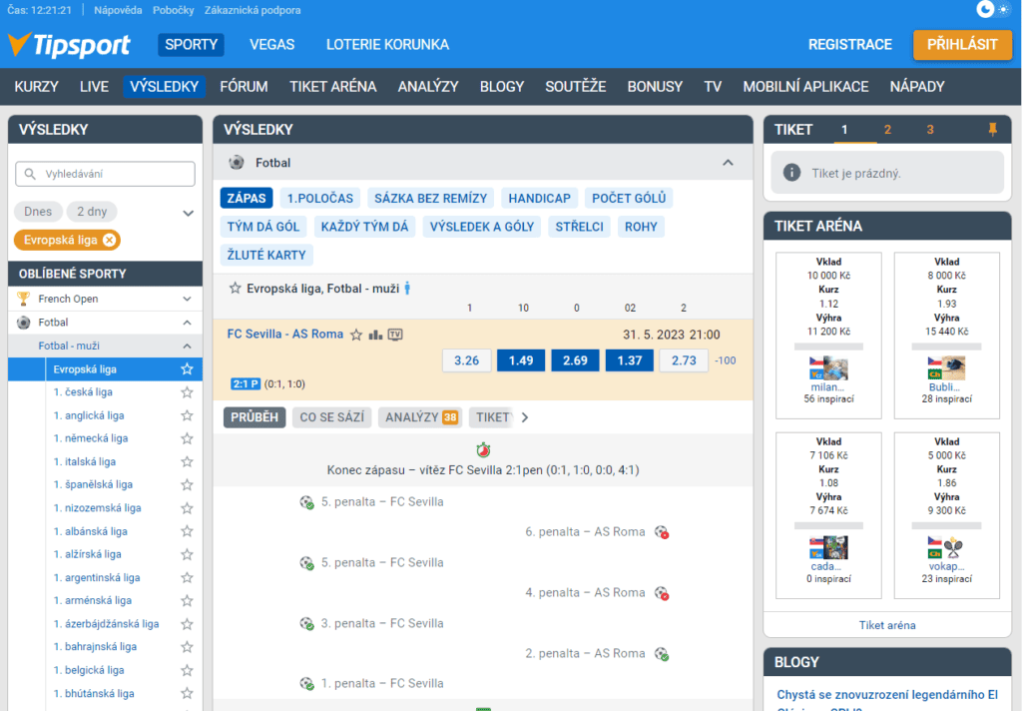The height and width of the screenshot is (711, 1022).
Task: Click missed ball icon for 4. penalta AS Roma
Action: pyautogui.click(x=662, y=593)
